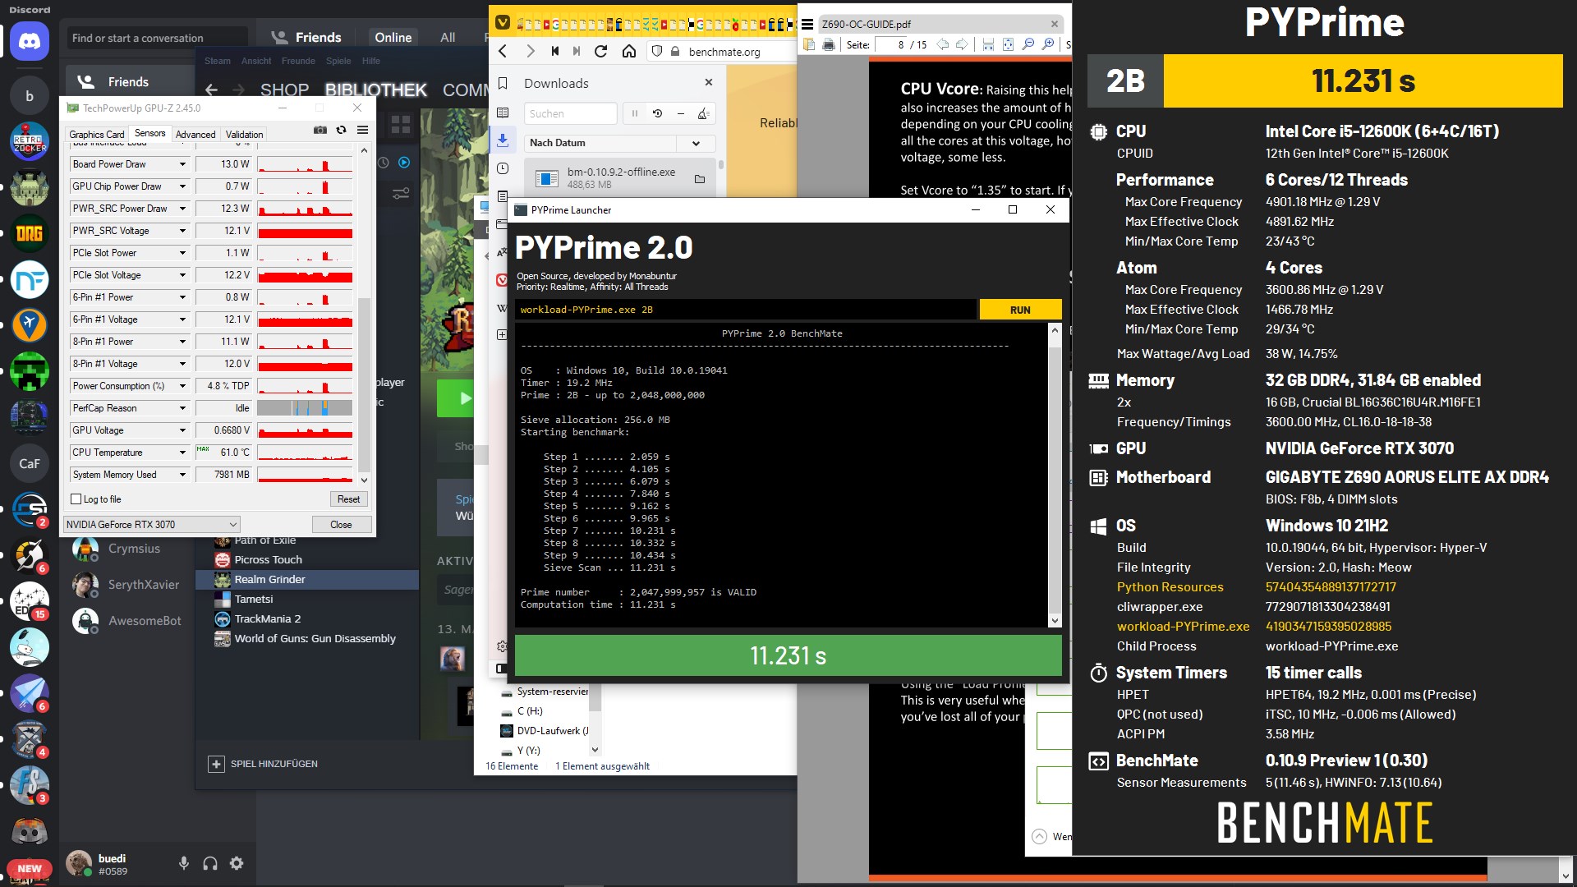The width and height of the screenshot is (1577, 887).
Task: Open Discord home logo button
Action: (30, 40)
